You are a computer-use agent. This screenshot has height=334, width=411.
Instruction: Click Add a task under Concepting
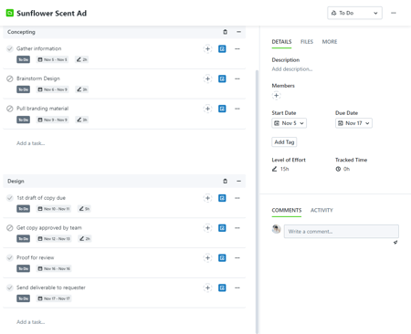(30, 143)
